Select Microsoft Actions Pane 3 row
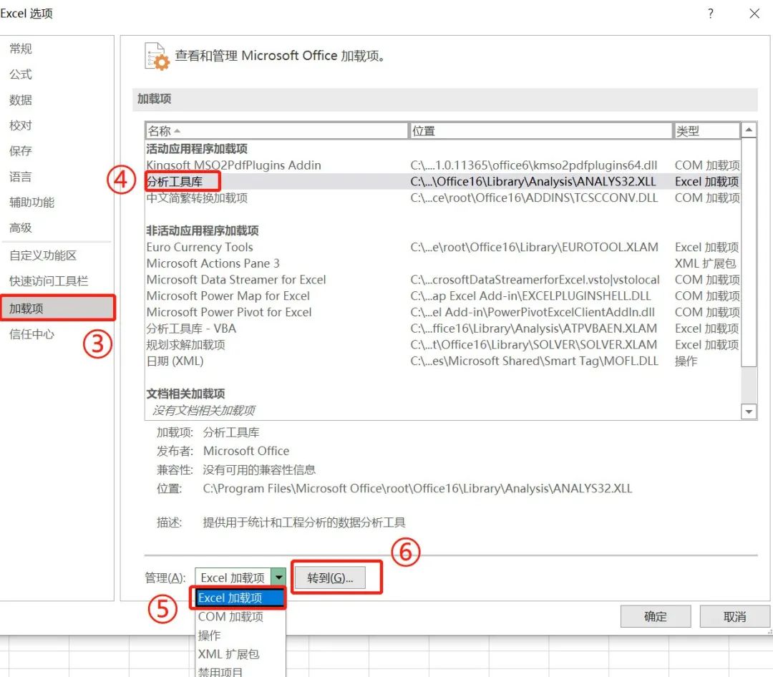773x677 pixels. click(x=443, y=263)
